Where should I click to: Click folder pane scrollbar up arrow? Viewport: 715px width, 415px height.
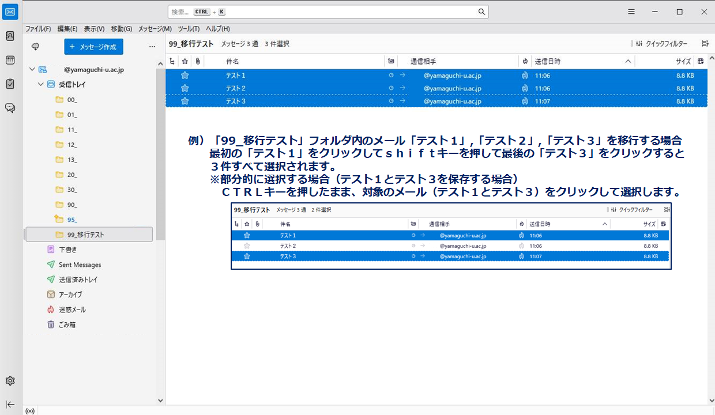pos(161,63)
